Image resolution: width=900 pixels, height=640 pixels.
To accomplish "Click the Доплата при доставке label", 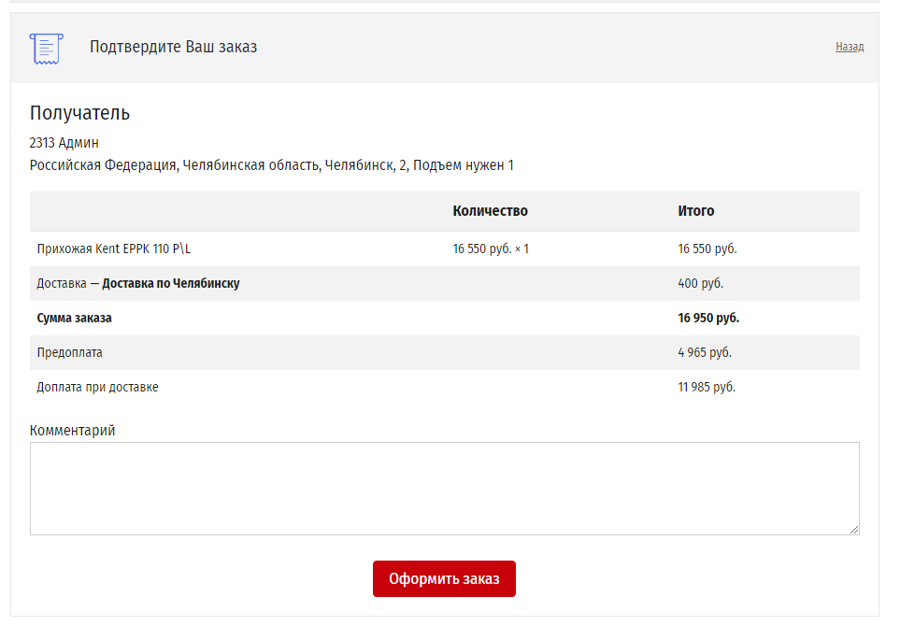I will click(97, 387).
